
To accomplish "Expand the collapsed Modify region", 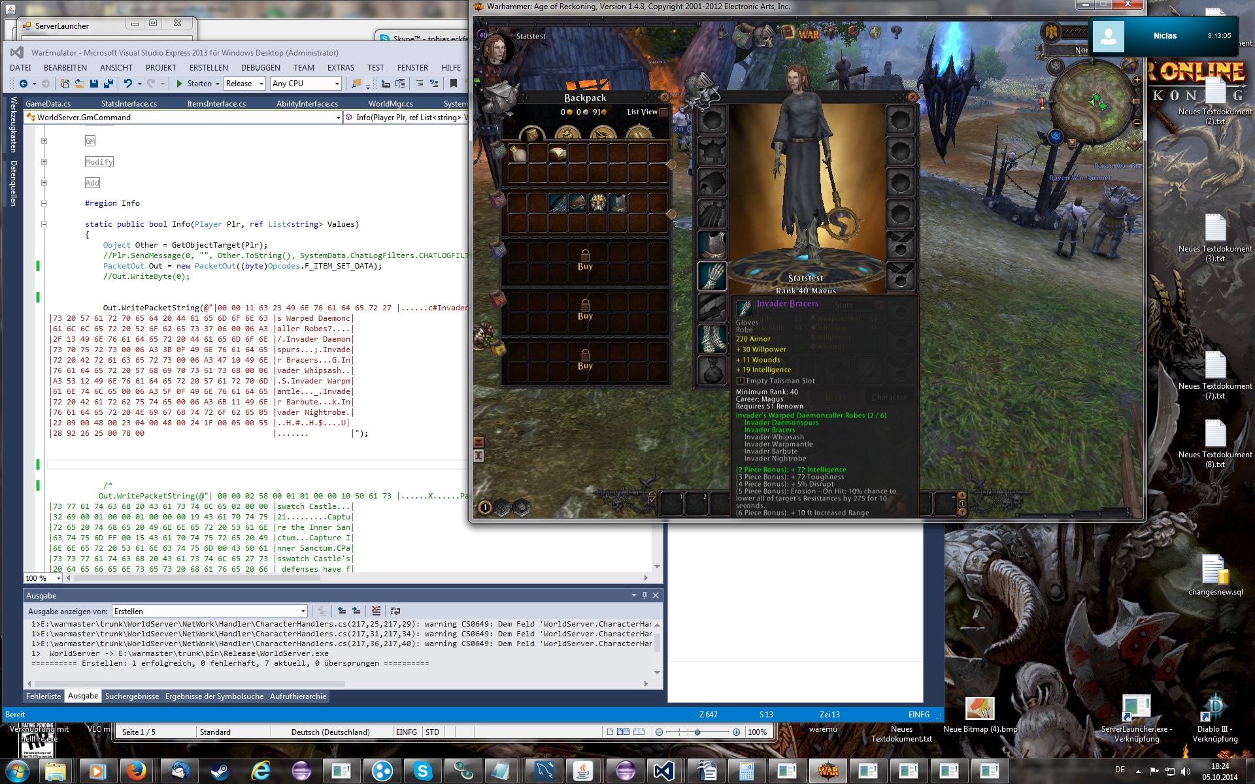I will pos(44,161).
